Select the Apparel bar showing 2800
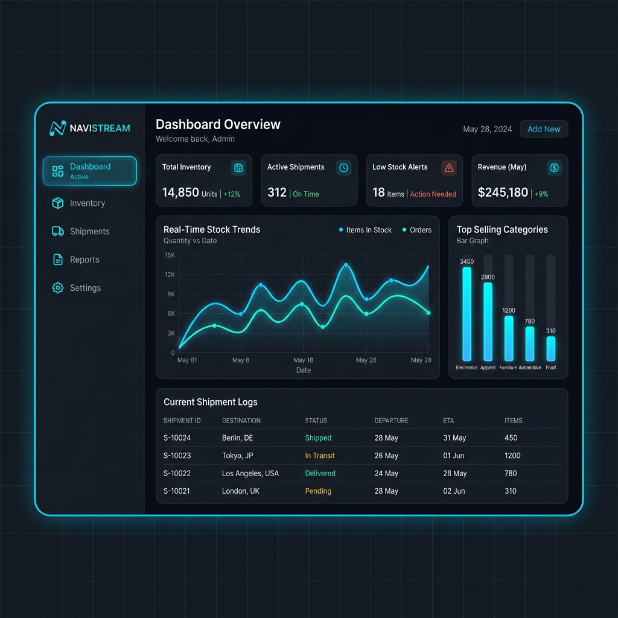This screenshot has height=618, width=618. pos(488,322)
